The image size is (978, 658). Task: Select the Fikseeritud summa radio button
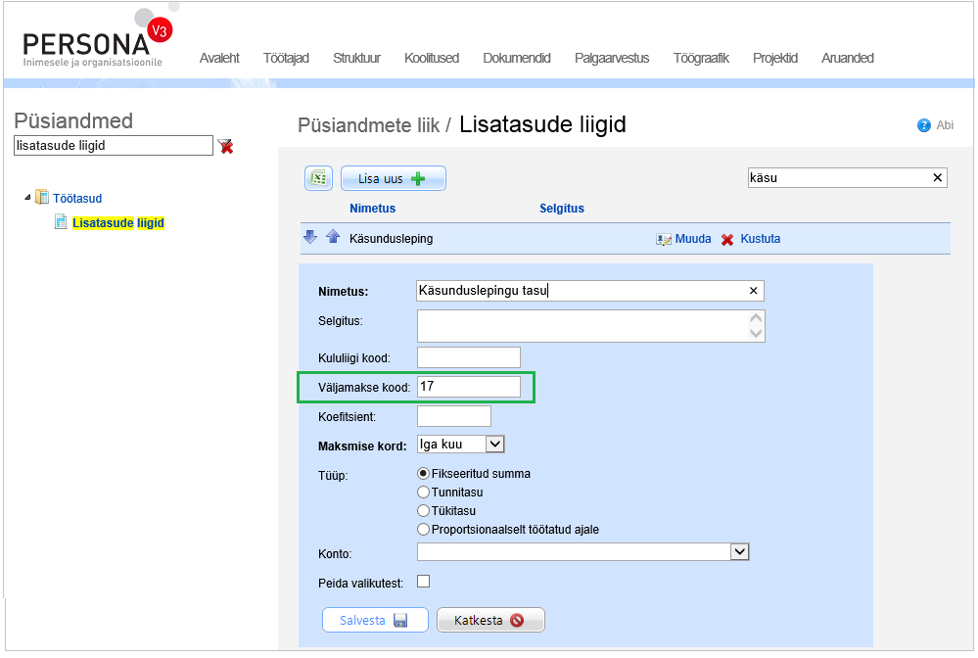coord(424,474)
